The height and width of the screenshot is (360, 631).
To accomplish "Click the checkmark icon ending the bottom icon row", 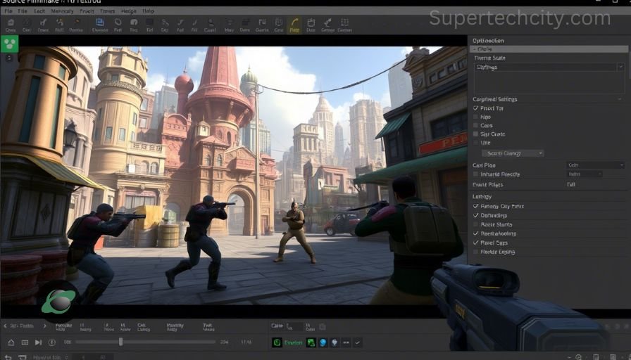I will tap(357, 342).
